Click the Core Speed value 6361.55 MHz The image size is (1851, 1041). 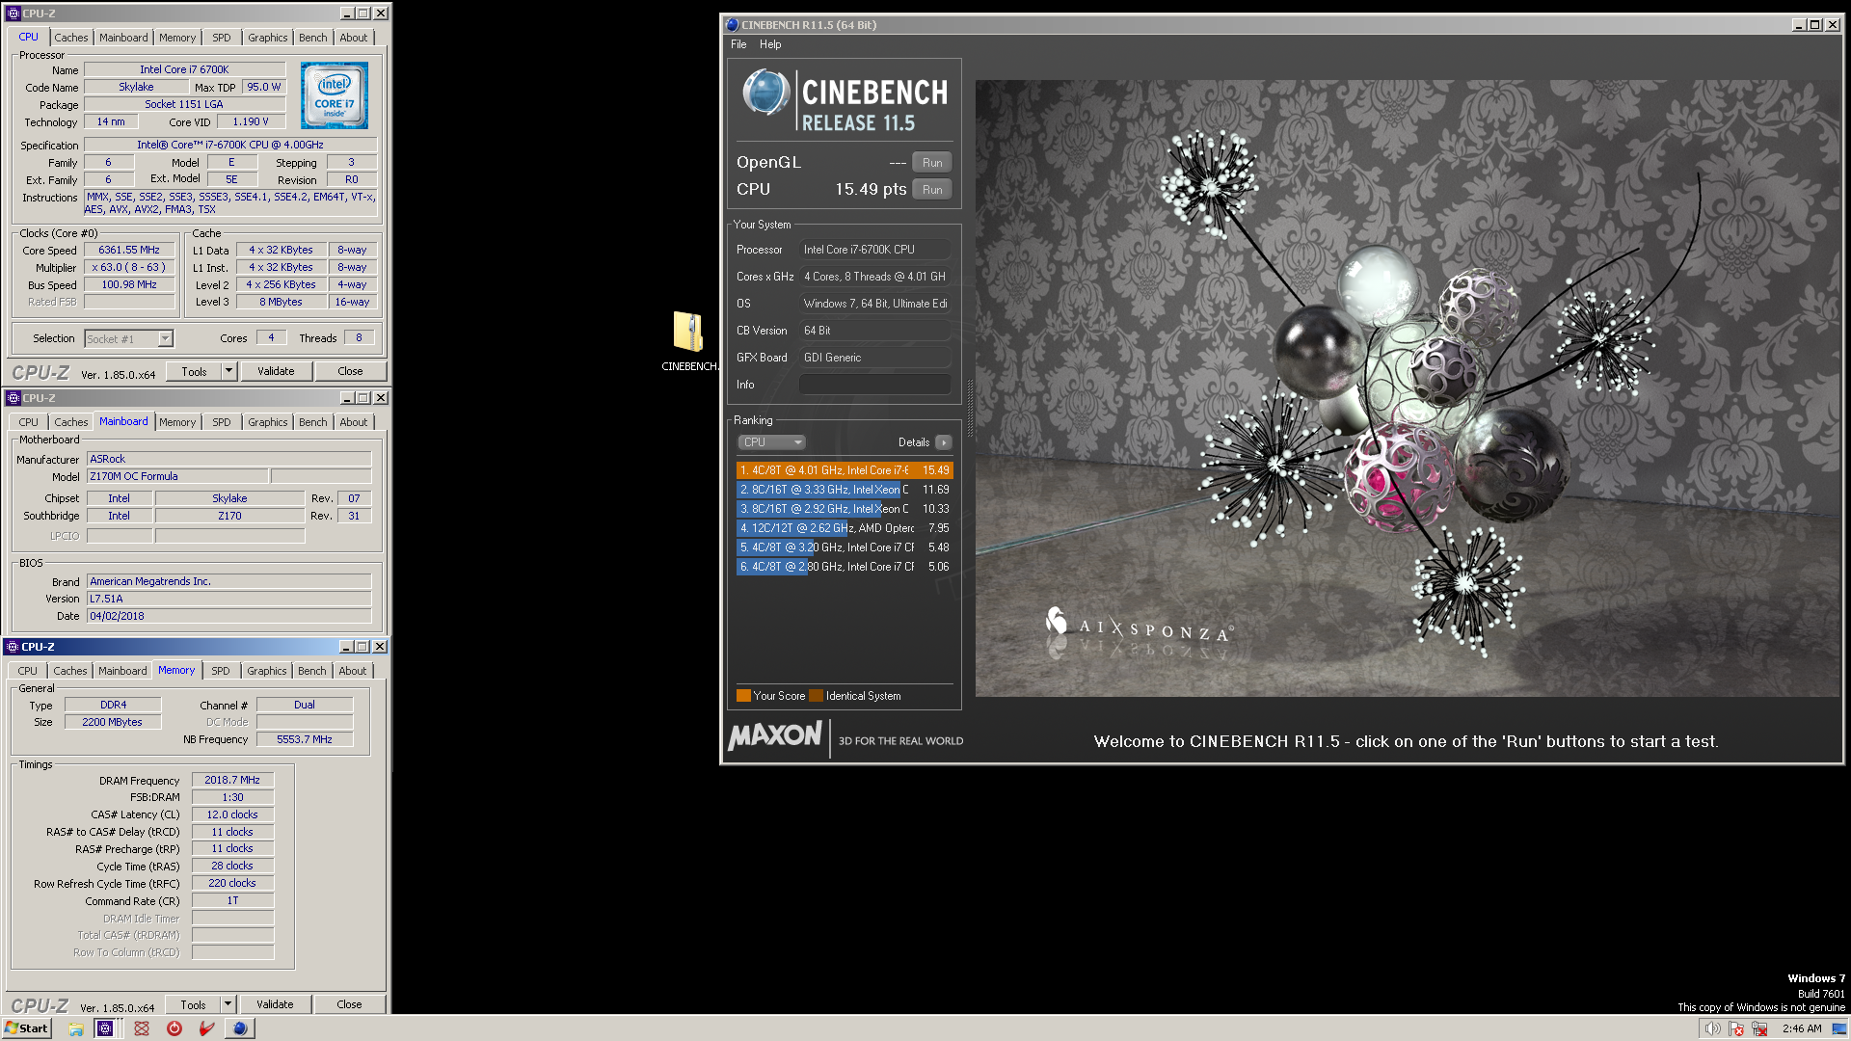(x=129, y=250)
